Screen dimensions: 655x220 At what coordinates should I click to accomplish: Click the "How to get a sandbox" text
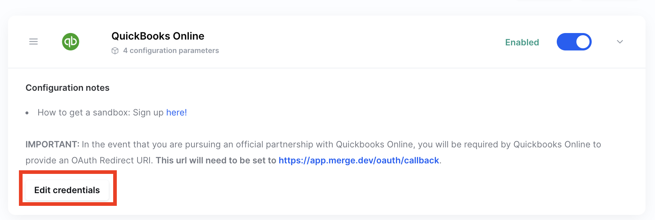point(84,113)
